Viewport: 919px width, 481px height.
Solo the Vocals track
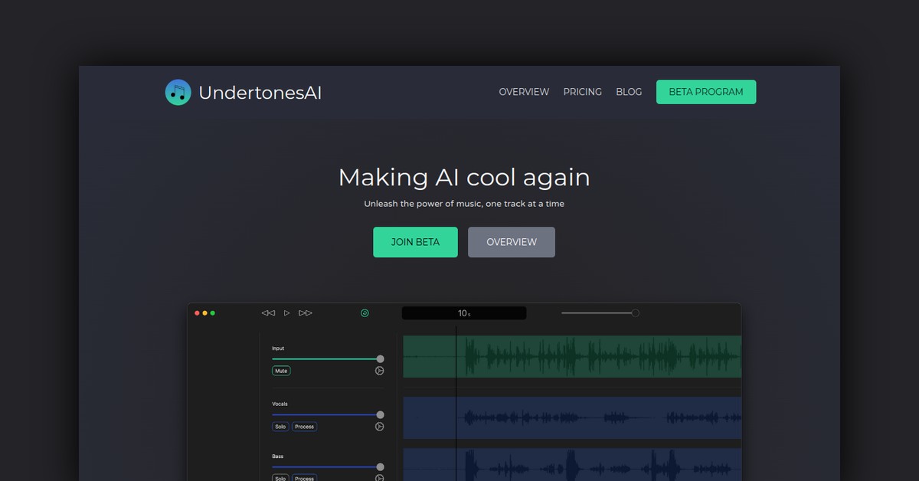point(280,427)
